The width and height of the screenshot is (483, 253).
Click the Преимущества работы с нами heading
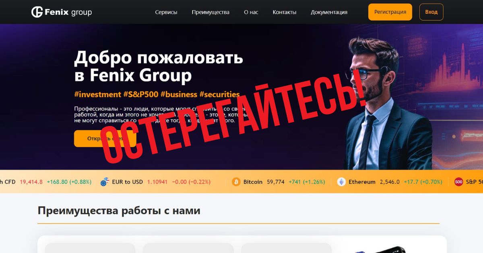(119, 210)
